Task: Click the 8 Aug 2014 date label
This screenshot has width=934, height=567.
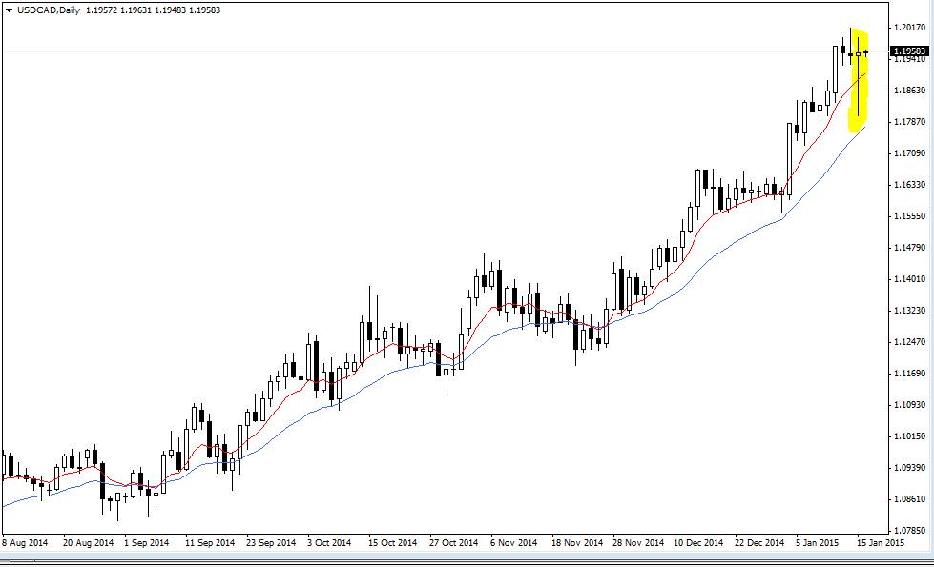Action: [x=25, y=542]
